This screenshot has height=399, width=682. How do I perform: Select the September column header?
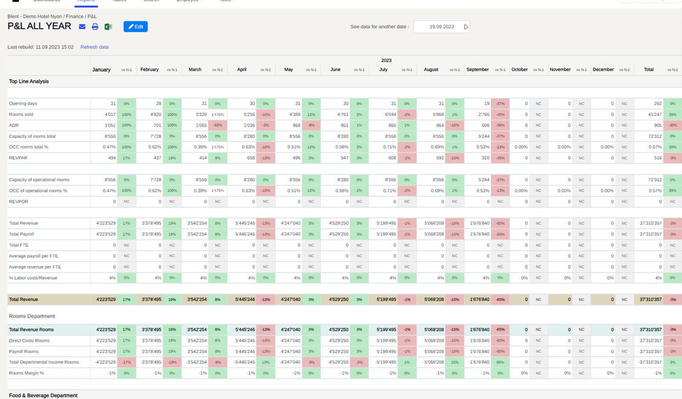[477, 69]
